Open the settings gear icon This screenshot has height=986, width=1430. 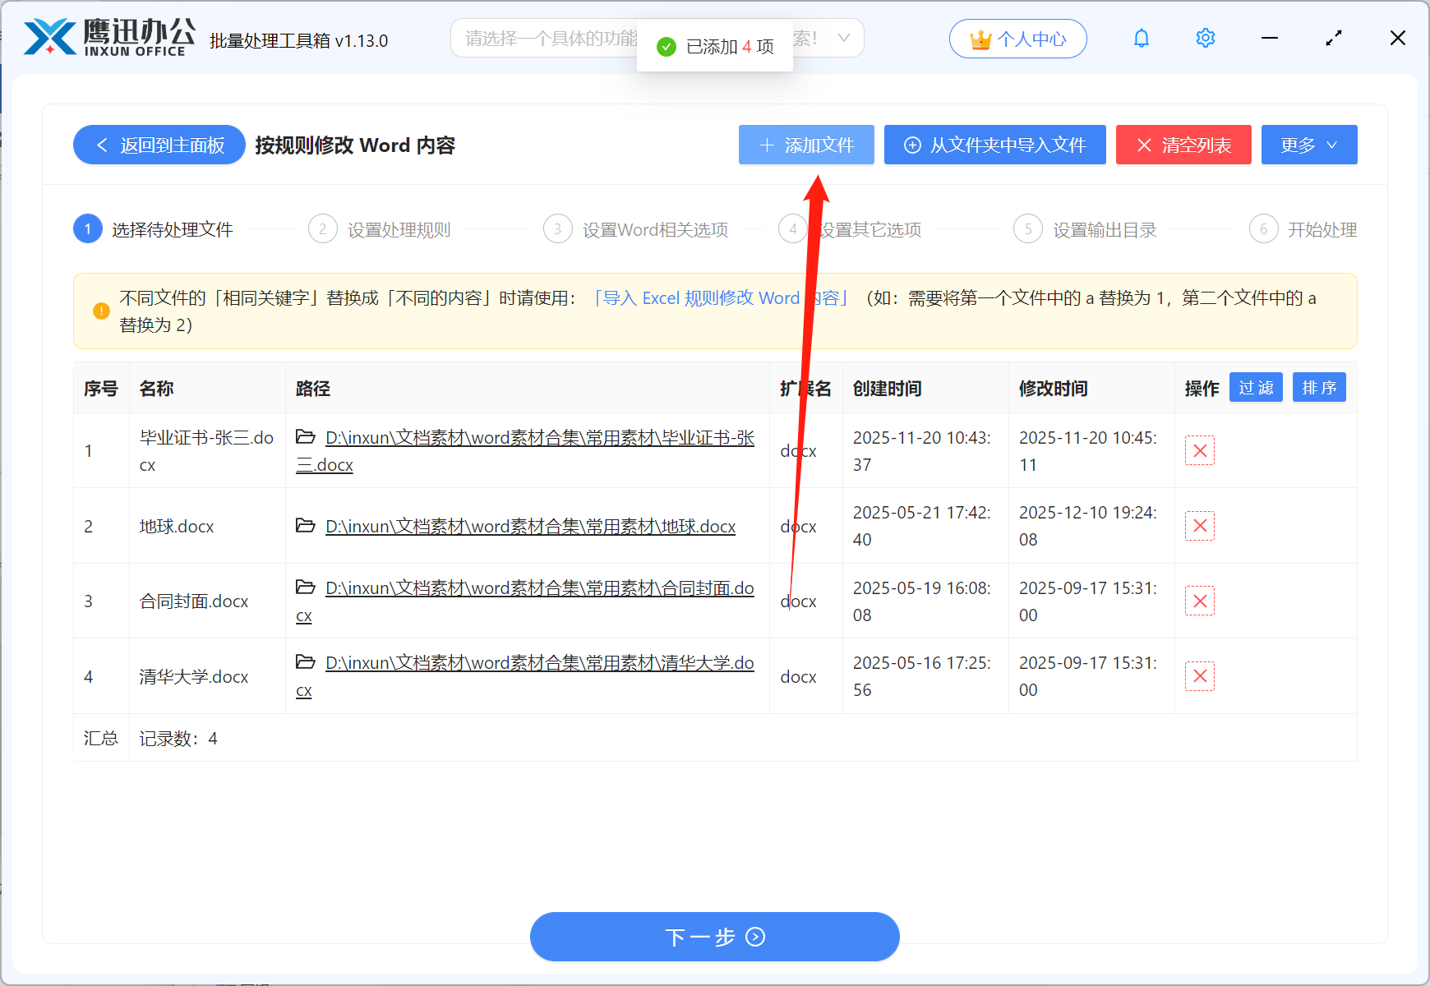1205,38
